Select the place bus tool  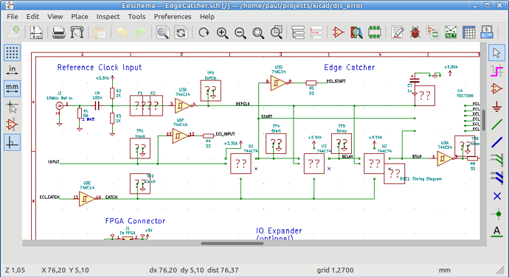pyautogui.click(x=496, y=142)
